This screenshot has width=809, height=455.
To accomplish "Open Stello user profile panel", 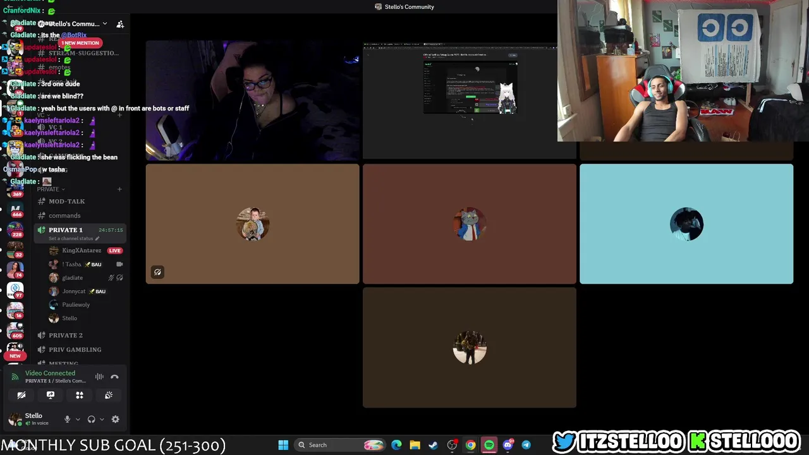I will pyautogui.click(x=32, y=419).
